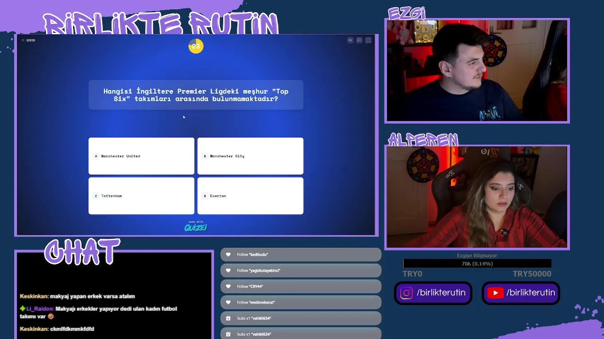Click the TRY50000 goal target label
This screenshot has width=604, height=339.
click(x=532, y=274)
